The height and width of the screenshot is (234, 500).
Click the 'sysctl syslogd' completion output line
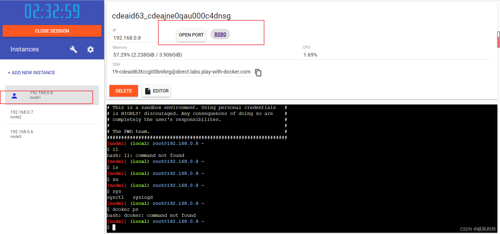[130, 198]
